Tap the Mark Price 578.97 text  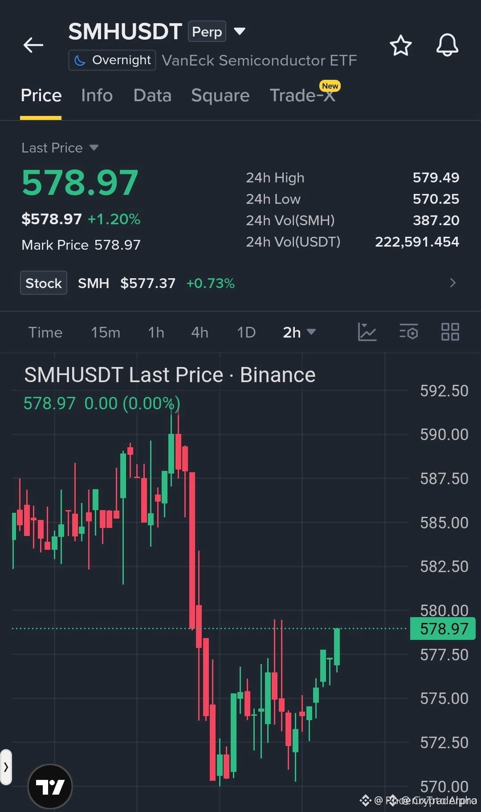click(81, 245)
